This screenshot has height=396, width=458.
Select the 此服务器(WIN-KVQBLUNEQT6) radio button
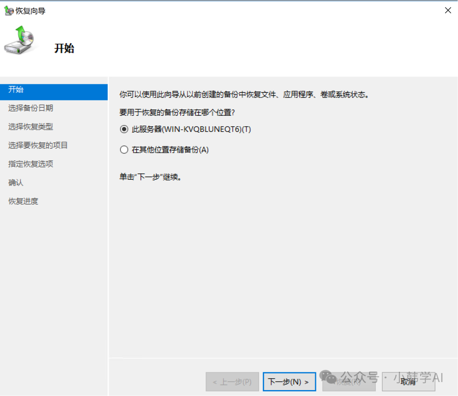[124, 129]
